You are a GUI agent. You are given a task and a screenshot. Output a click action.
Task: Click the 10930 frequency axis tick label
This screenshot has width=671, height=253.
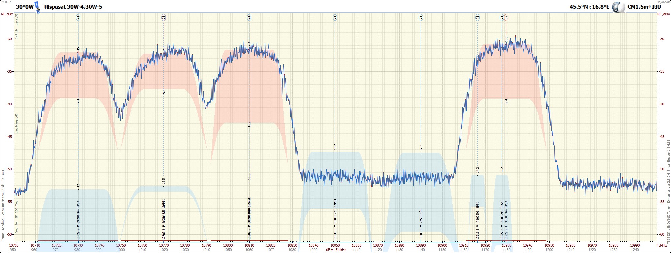(506, 245)
